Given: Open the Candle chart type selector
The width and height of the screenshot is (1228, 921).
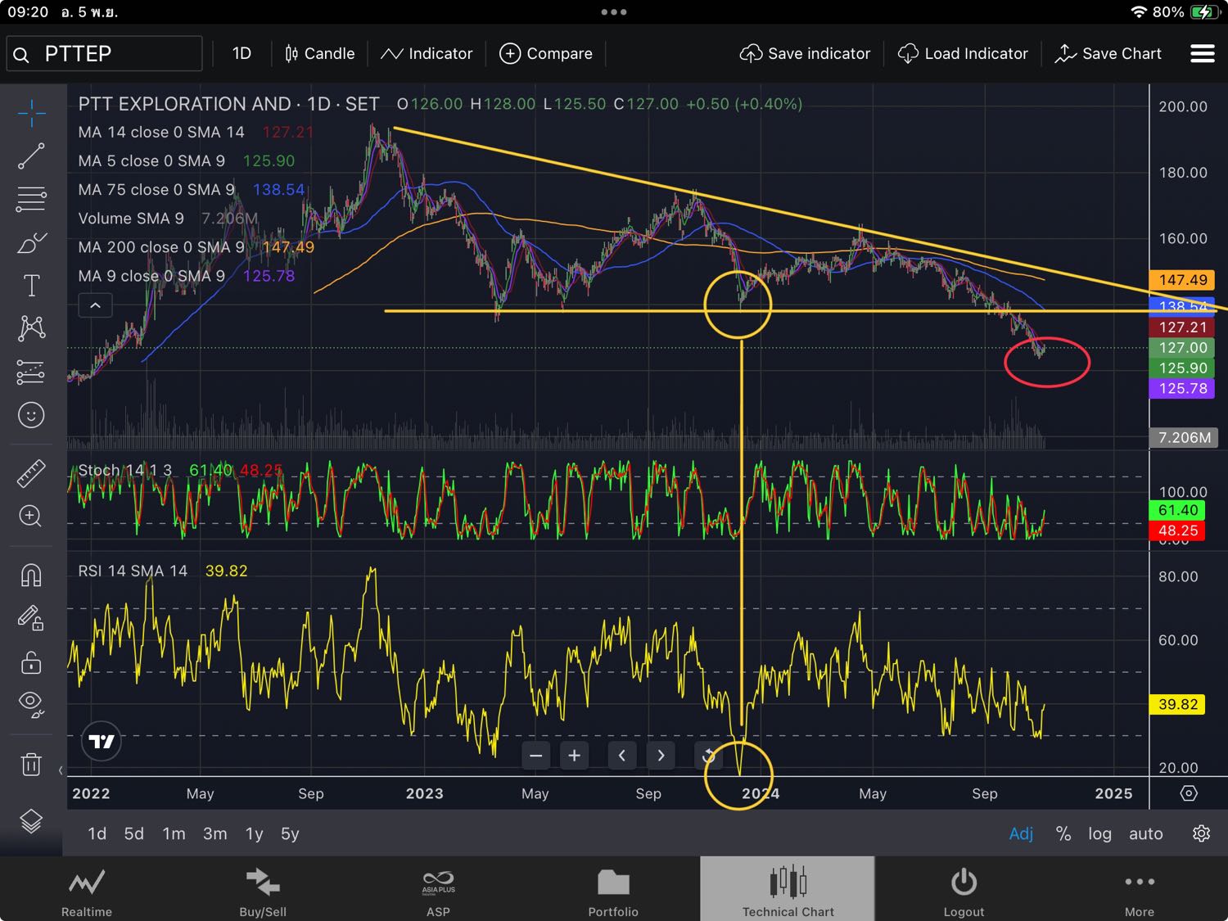Looking at the screenshot, I should tap(319, 54).
